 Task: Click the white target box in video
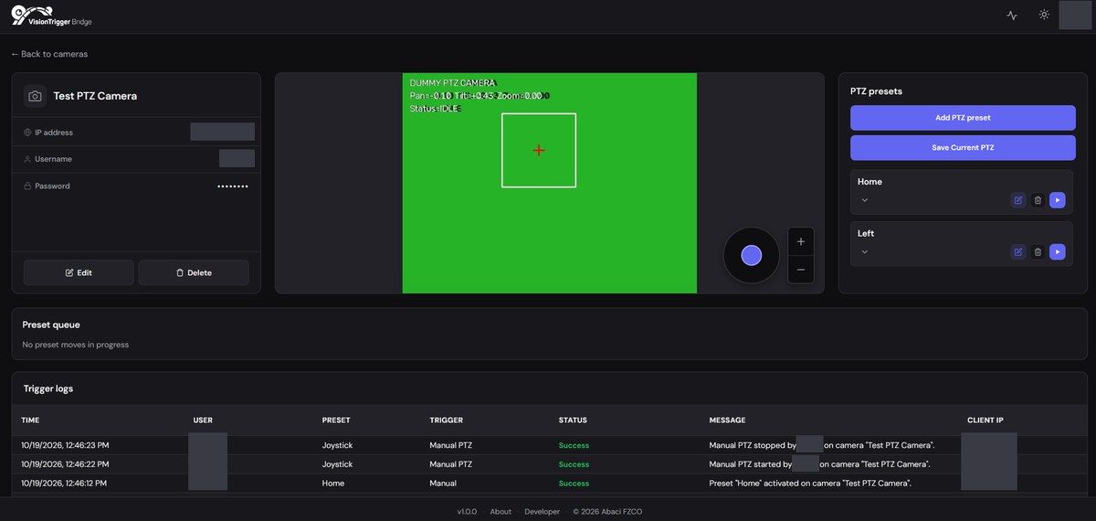(539, 150)
